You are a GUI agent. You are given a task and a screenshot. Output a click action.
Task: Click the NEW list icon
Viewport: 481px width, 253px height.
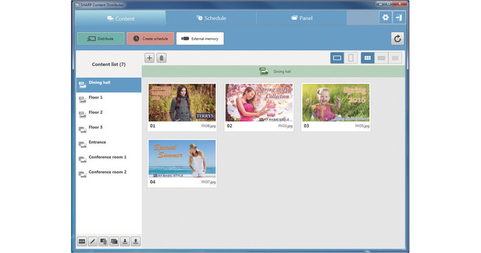point(82,242)
